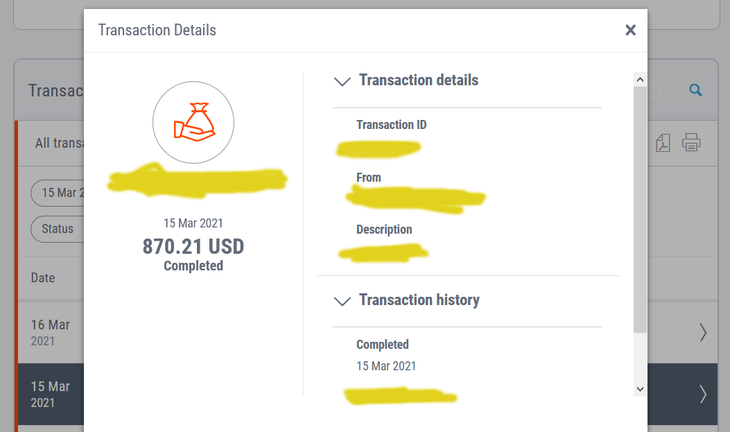
Task: Open the Status filter dropdown
Action: click(x=58, y=229)
